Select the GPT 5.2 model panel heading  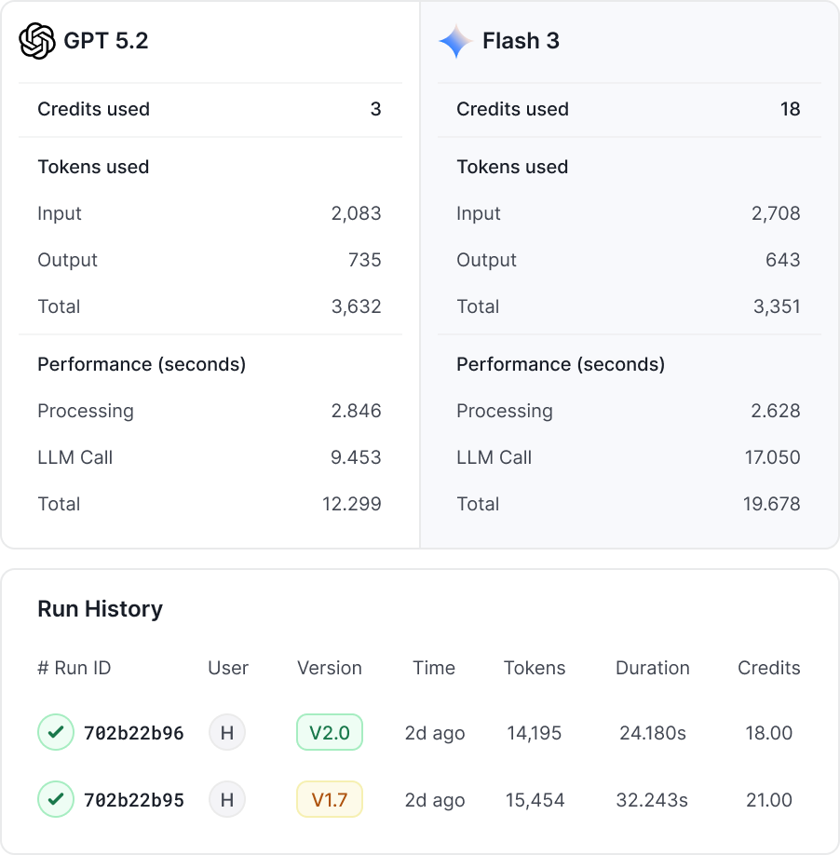tap(105, 41)
